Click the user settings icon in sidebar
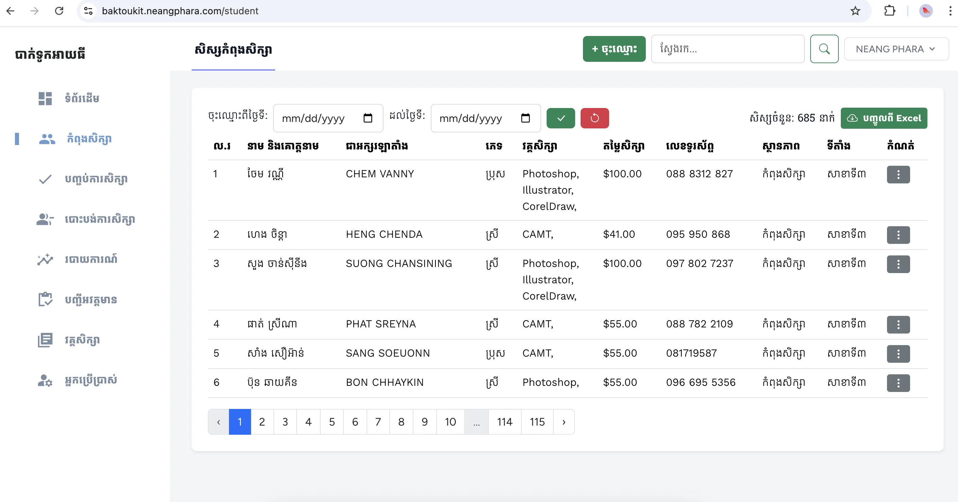Screen dimensions: 958x502 (x=45, y=380)
